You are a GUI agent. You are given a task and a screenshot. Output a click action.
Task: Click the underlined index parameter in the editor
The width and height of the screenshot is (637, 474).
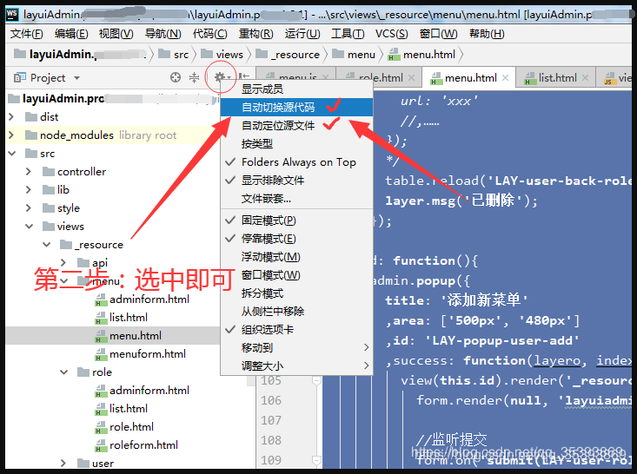click(x=614, y=360)
